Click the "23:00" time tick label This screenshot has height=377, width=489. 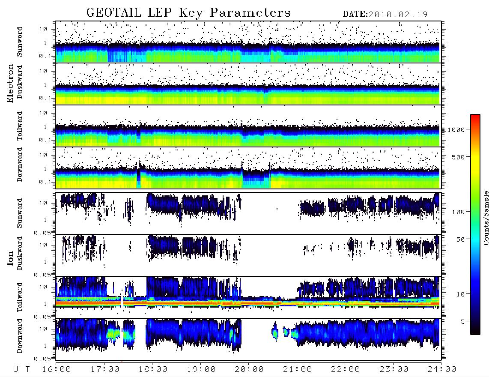coord(394,369)
